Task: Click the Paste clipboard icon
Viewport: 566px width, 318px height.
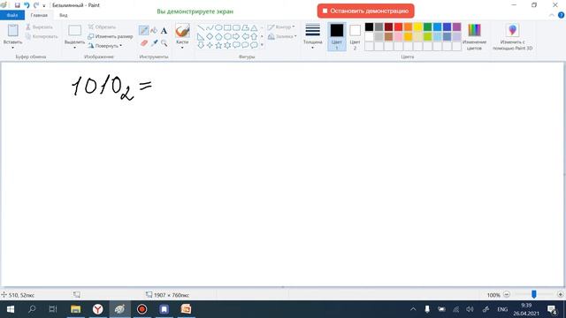Action: 13,31
